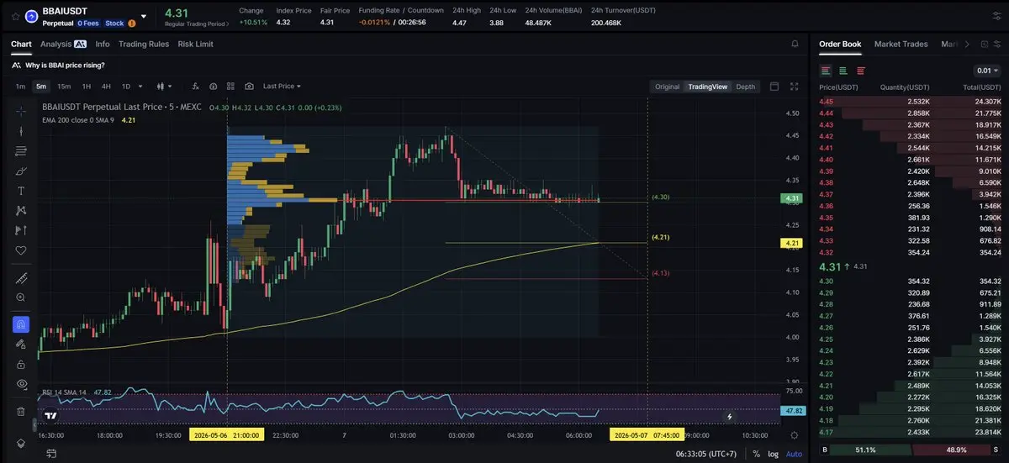Click the lightning icon in RSI pane
The height and width of the screenshot is (463, 1009).
point(729,416)
